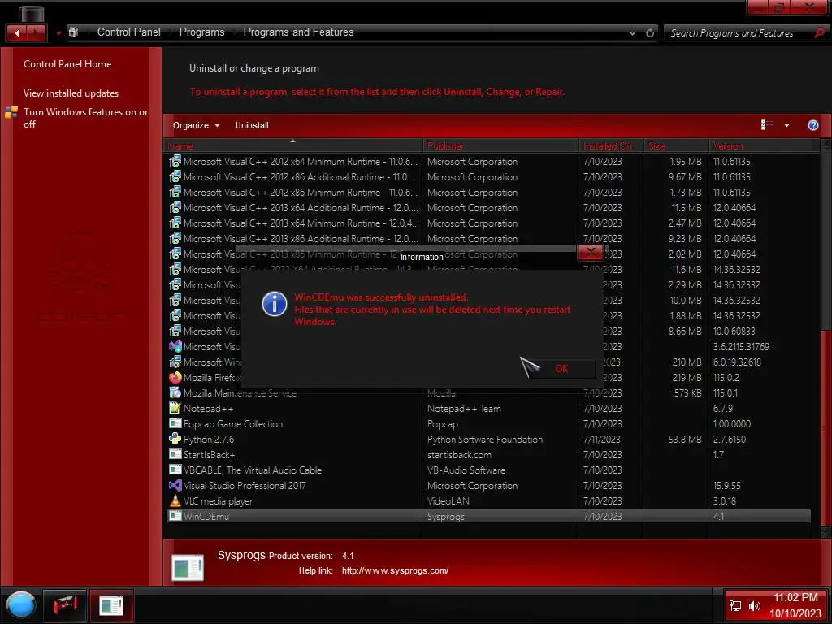Open the red pinned taskbar app

tap(65, 605)
